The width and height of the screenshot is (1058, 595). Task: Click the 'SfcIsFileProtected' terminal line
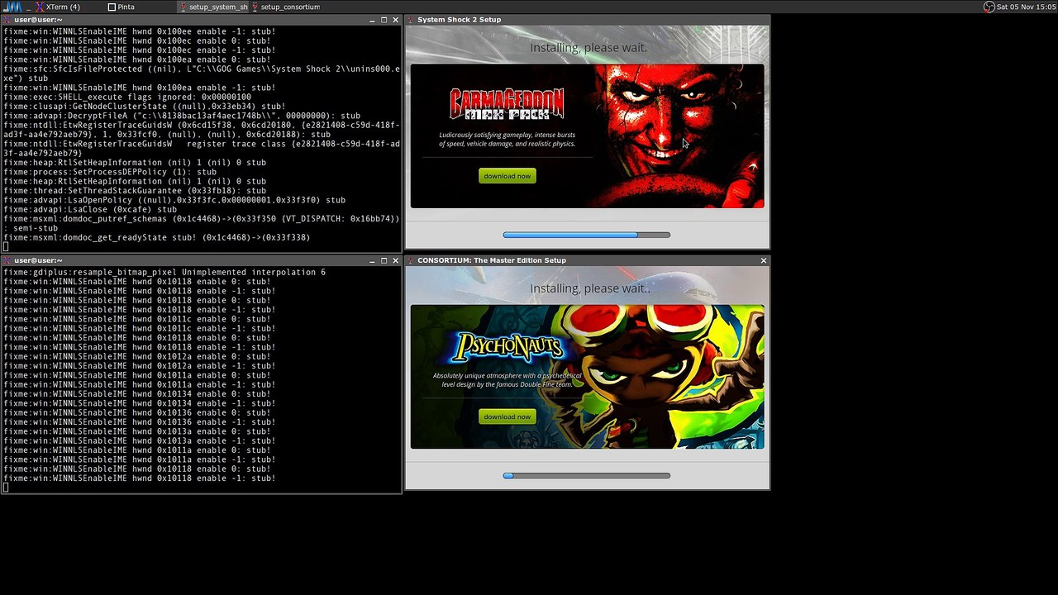[202, 74]
